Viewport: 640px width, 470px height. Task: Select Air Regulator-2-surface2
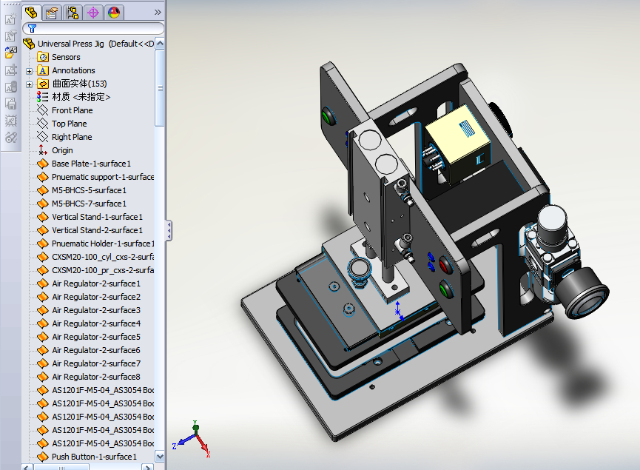[x=96, y=297]
